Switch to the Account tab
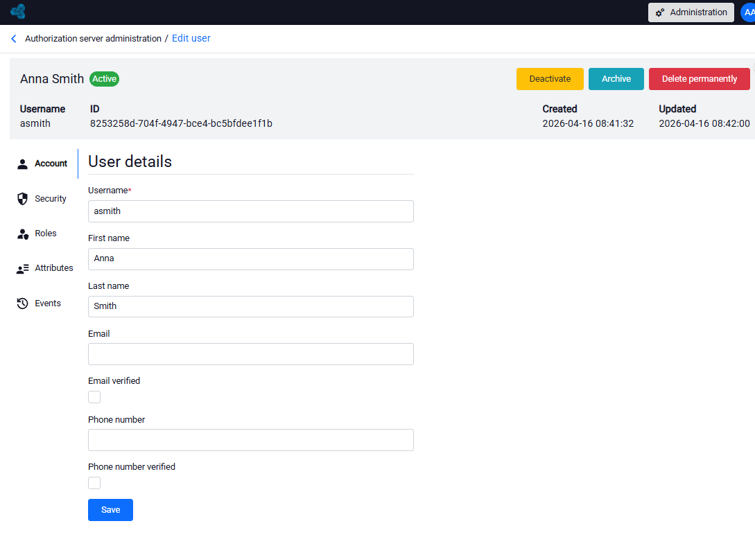Viewport: 755px width, 537px height. click(44, 164)
